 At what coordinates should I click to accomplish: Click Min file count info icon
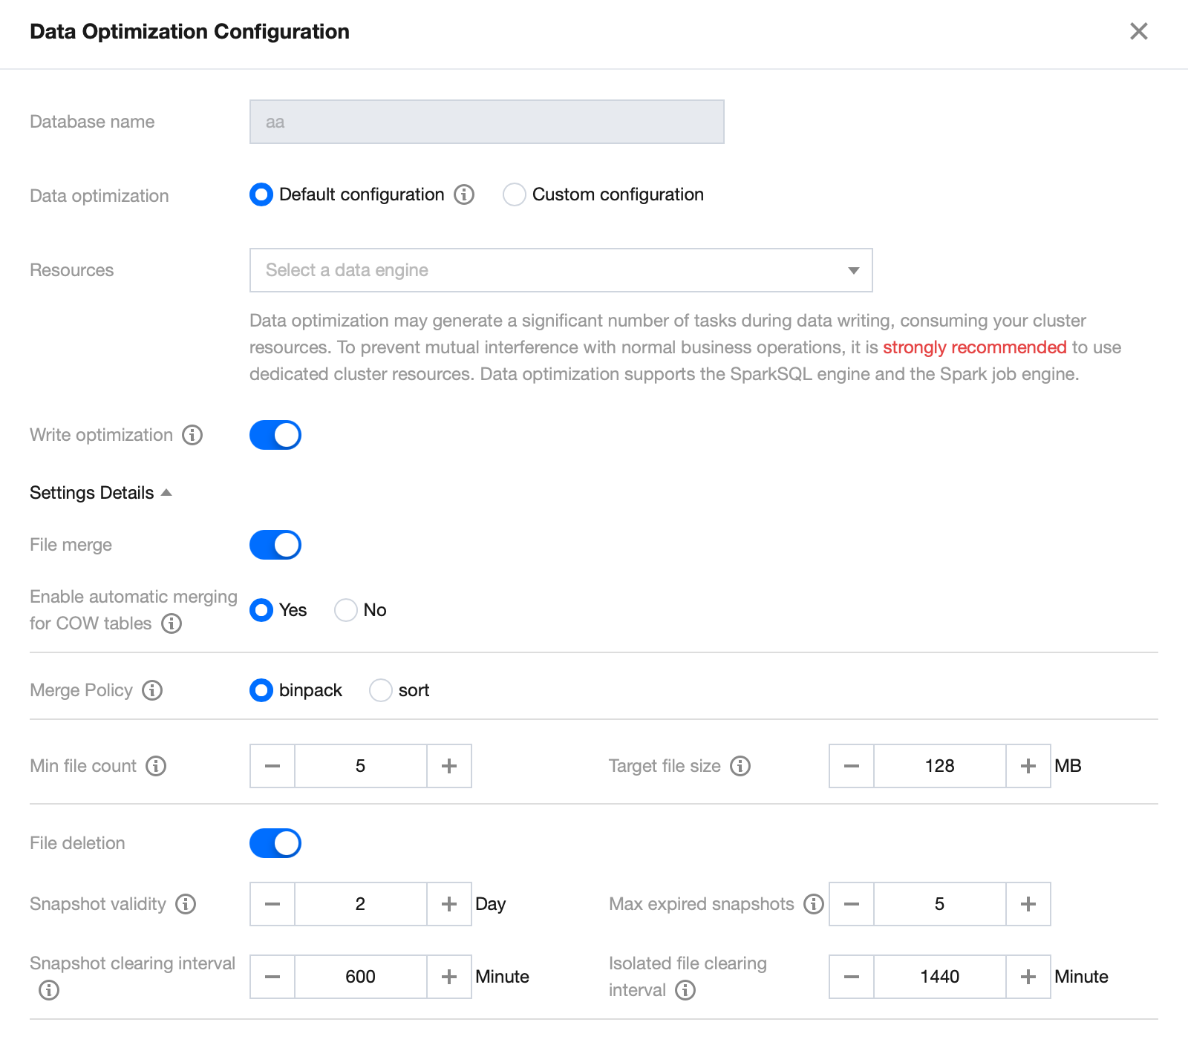(x=156, y=766)
